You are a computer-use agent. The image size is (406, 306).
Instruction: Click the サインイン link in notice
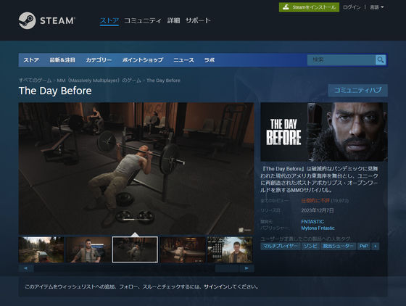(215, 287)
